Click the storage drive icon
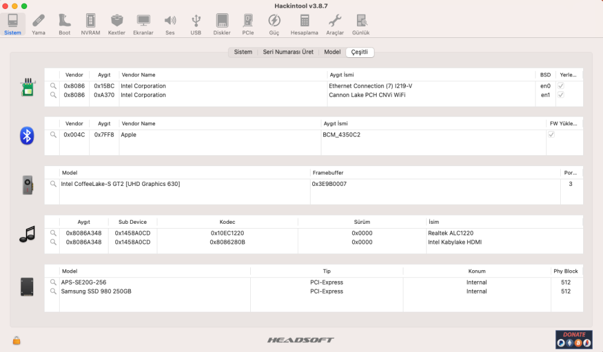 (x=27, y=287)
